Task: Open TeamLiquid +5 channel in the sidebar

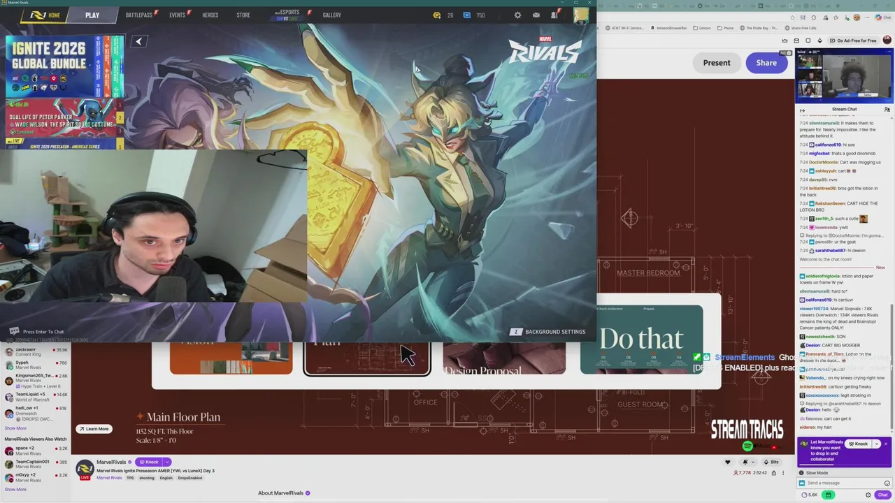Action: [x=36, y=397]
